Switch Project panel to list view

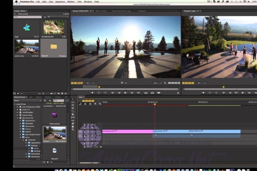tap(14, 94)
